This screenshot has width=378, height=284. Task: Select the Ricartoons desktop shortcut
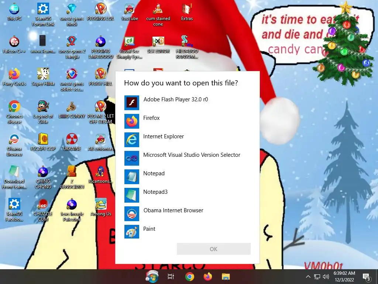(100, 175)
